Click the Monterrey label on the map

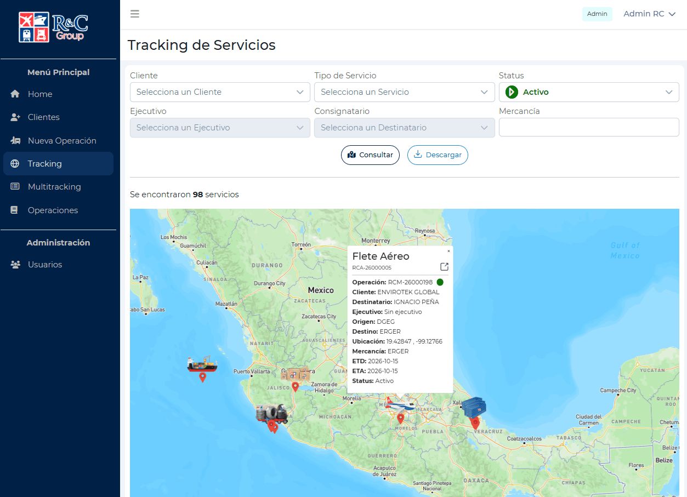coord(376,241)
